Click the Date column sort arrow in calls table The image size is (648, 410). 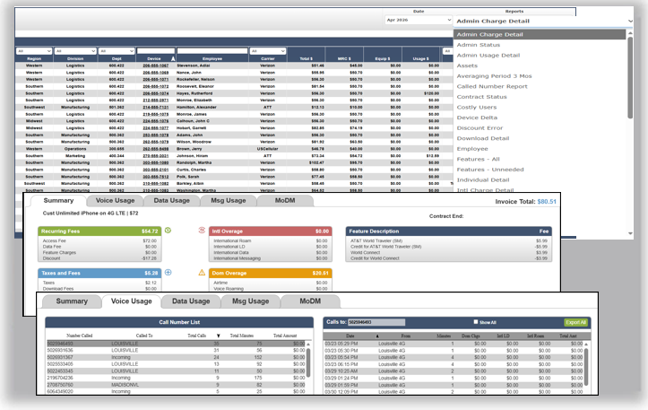(x=377, y=336)
